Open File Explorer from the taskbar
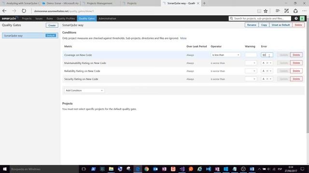309x173 pixels. pos(111,169)
